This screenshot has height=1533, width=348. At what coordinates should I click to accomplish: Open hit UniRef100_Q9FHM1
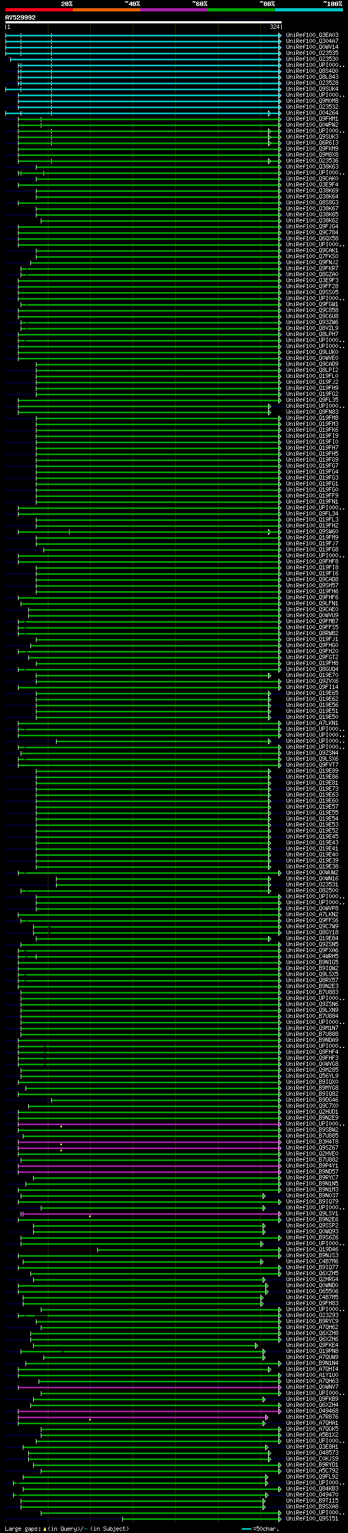pos(312,119)
